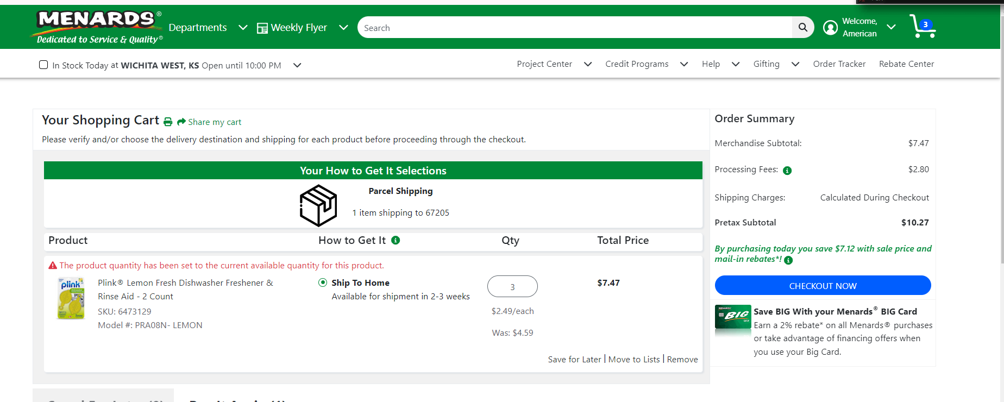Click the print cart printer icon
Screen dimensions: 1004x402
click(168, 122)
